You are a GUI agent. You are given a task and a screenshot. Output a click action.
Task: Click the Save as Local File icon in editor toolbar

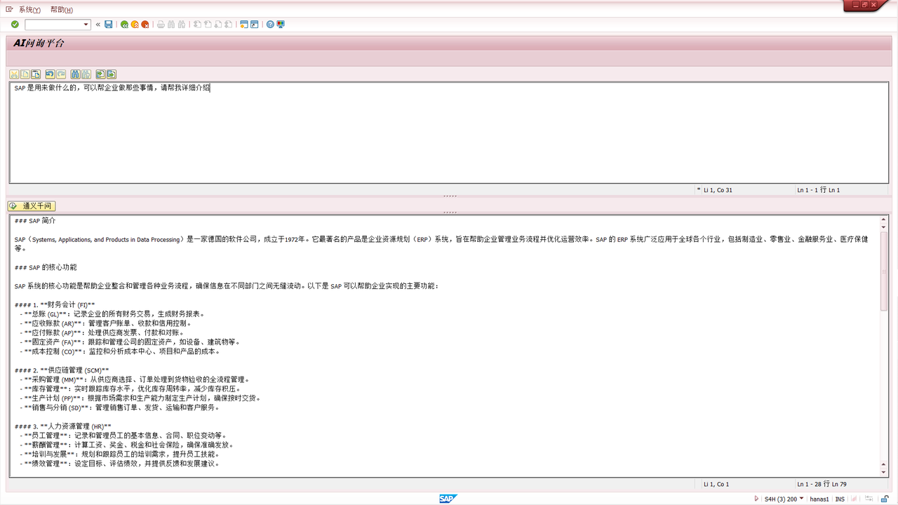[112, 74]
